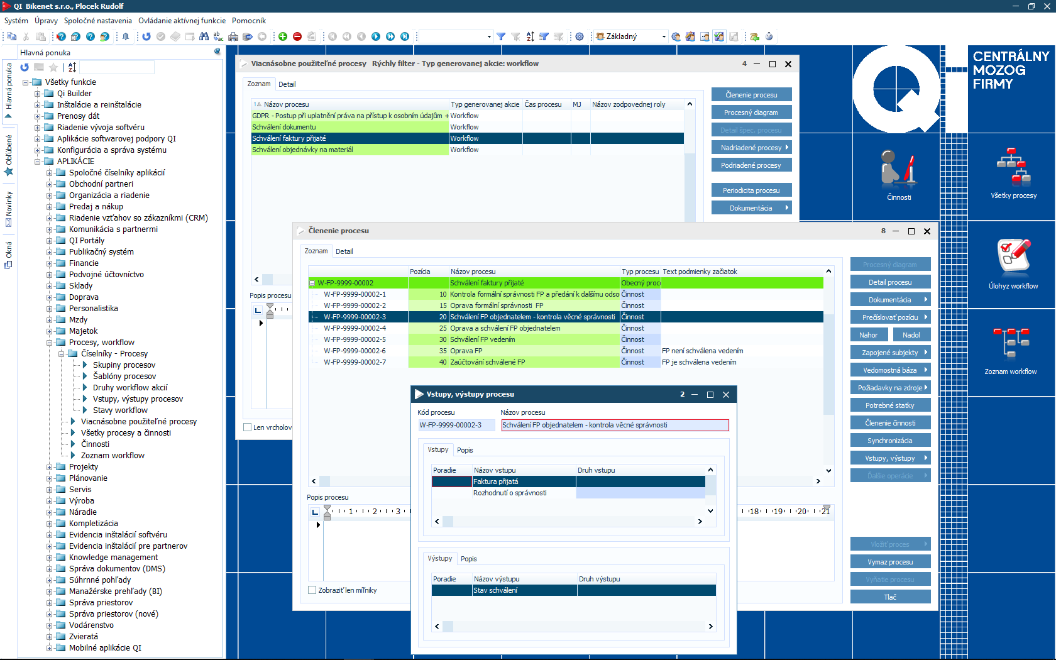Open the Úlohyz workflow shortcut icon
Image resolution: width=1056 pixels, height=660 pixels.
[1013, 258]
